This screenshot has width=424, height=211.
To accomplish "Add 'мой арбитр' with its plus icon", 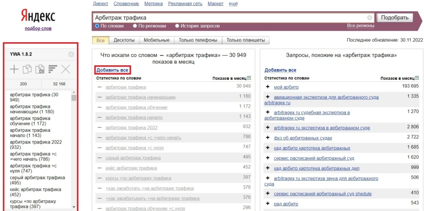I will [x=268, y=87].
